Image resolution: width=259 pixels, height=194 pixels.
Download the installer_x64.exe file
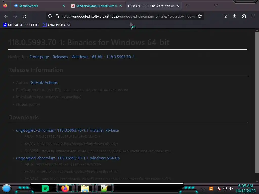(67, 130)
